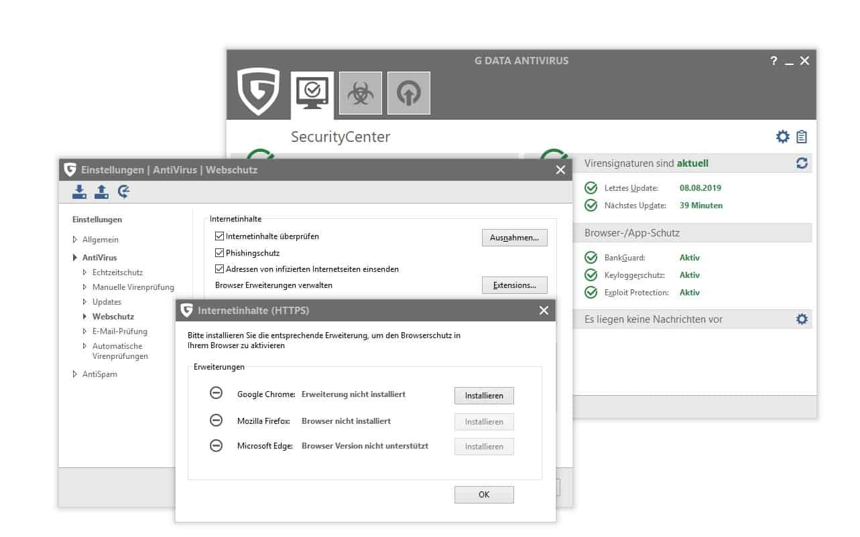860x537 pixels.
Task: Click Erweiterung nicht installiert status text
Action: (353, 394)
